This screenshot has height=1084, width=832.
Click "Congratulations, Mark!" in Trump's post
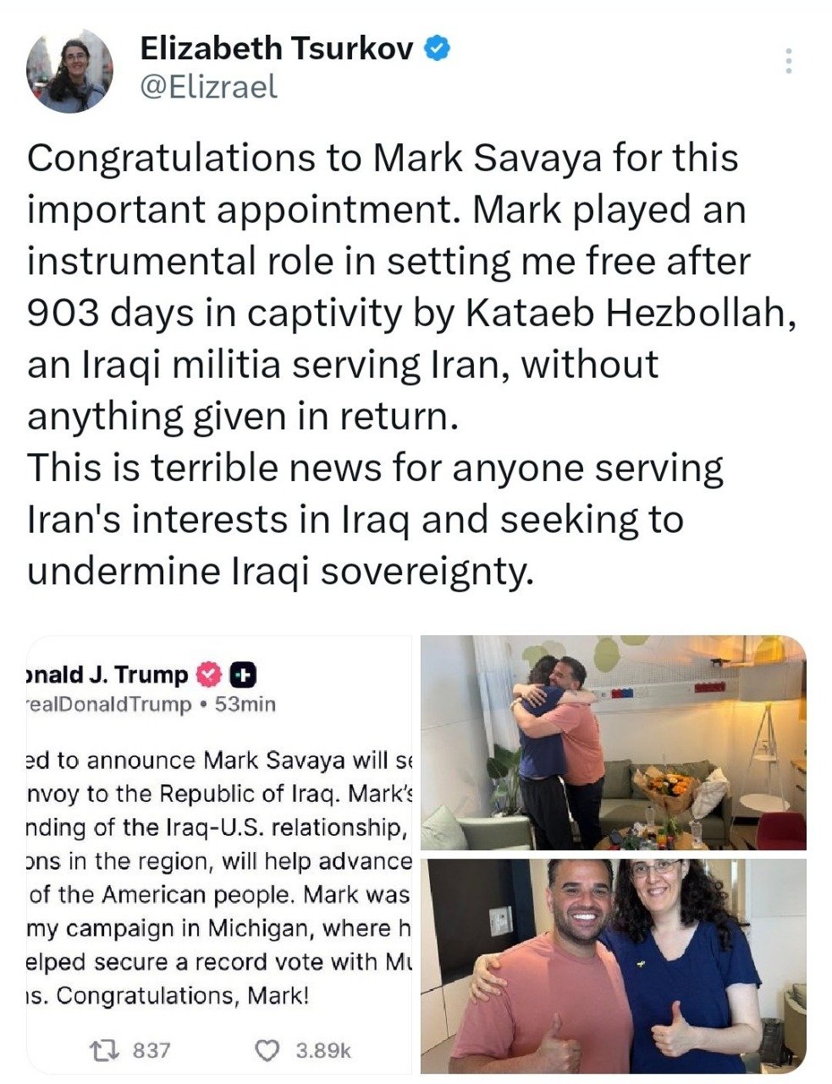pos(182,995)
